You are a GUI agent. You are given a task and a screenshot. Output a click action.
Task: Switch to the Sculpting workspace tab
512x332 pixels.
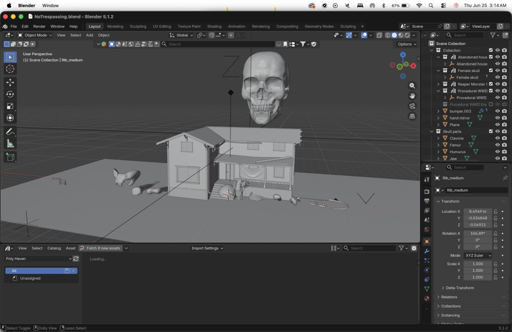tap(138, 26)
